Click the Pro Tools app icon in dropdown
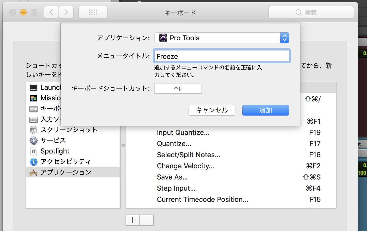The image size is (367, 231). tap(163, 38)
